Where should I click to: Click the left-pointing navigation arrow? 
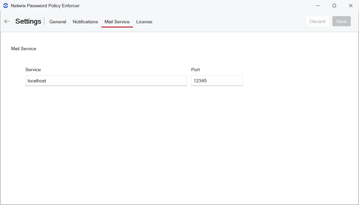tap(7, 21)
